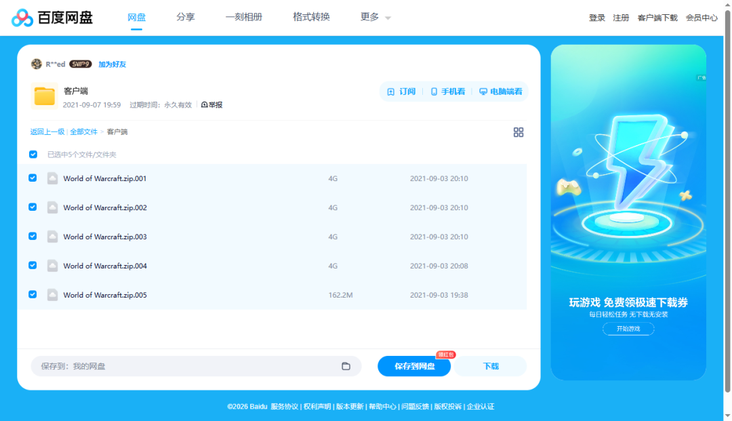
Task: Click the R**ed user avatar
Action: tap(37, 64)
